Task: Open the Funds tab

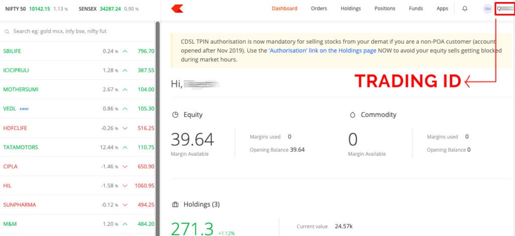Action: pos(416,9)
